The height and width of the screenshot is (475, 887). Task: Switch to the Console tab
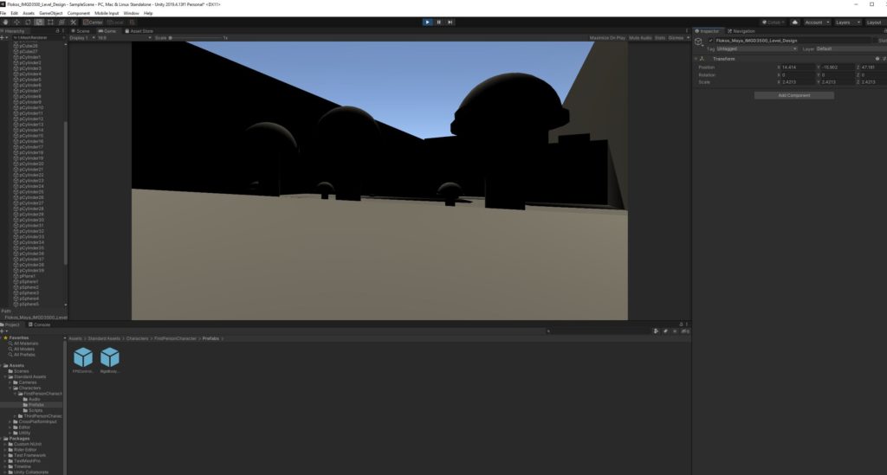pyautogui.click(x=42, y=324)
